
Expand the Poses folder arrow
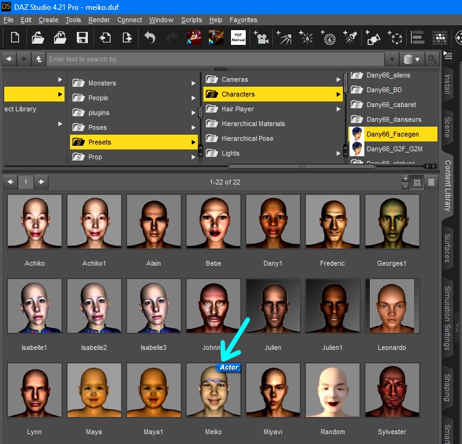pos(194,127)
